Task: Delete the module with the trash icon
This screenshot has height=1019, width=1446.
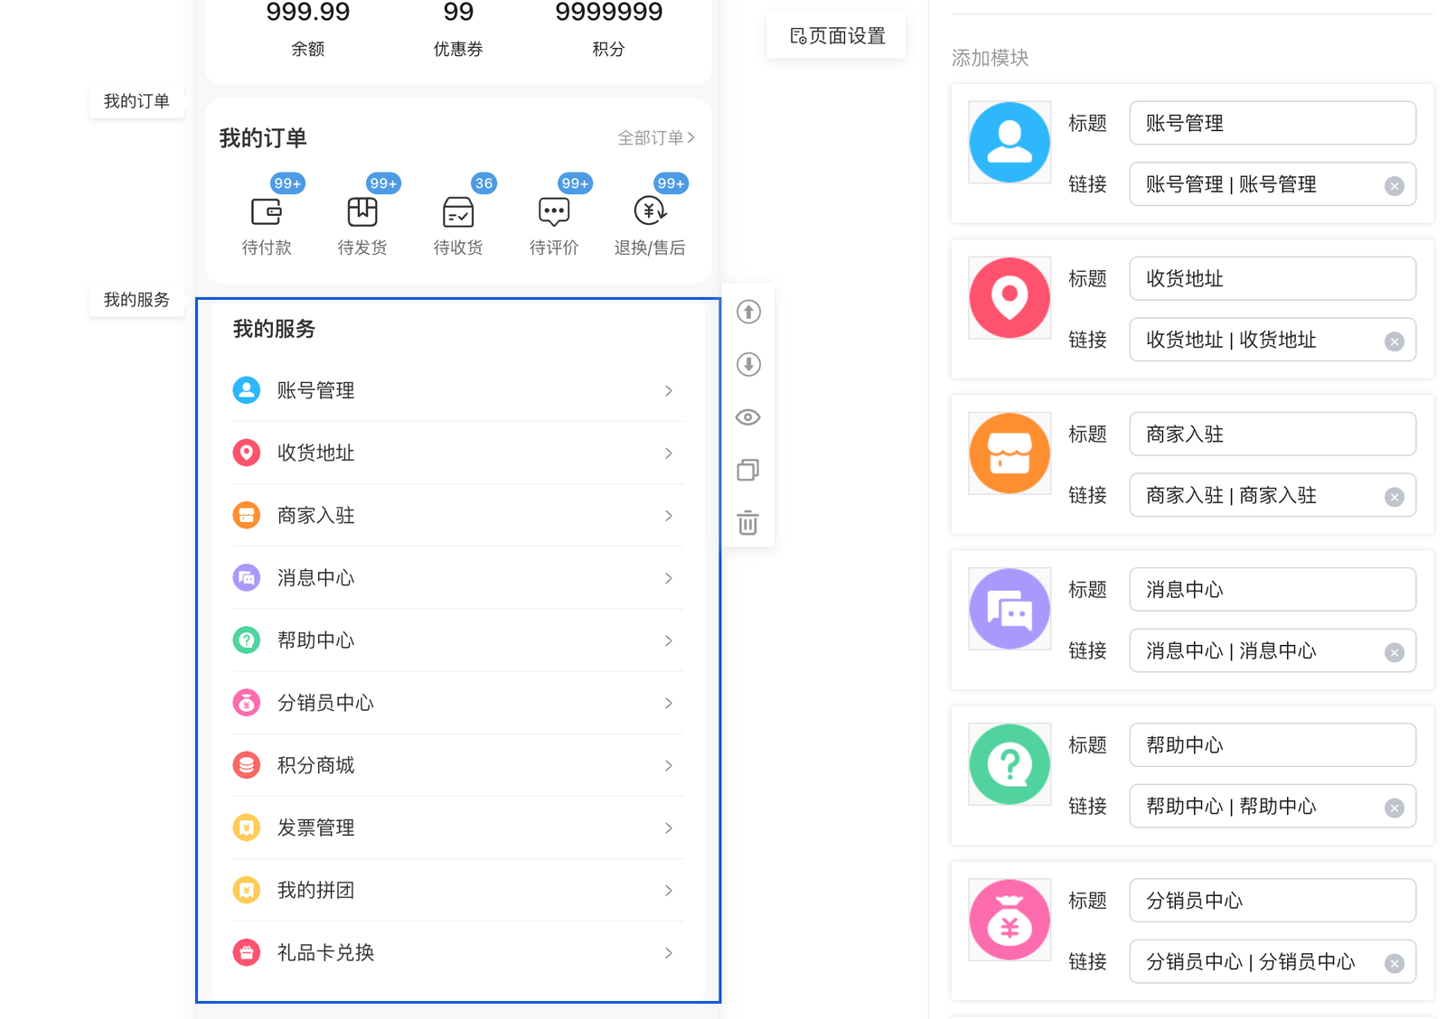Action: coord(748,523)
